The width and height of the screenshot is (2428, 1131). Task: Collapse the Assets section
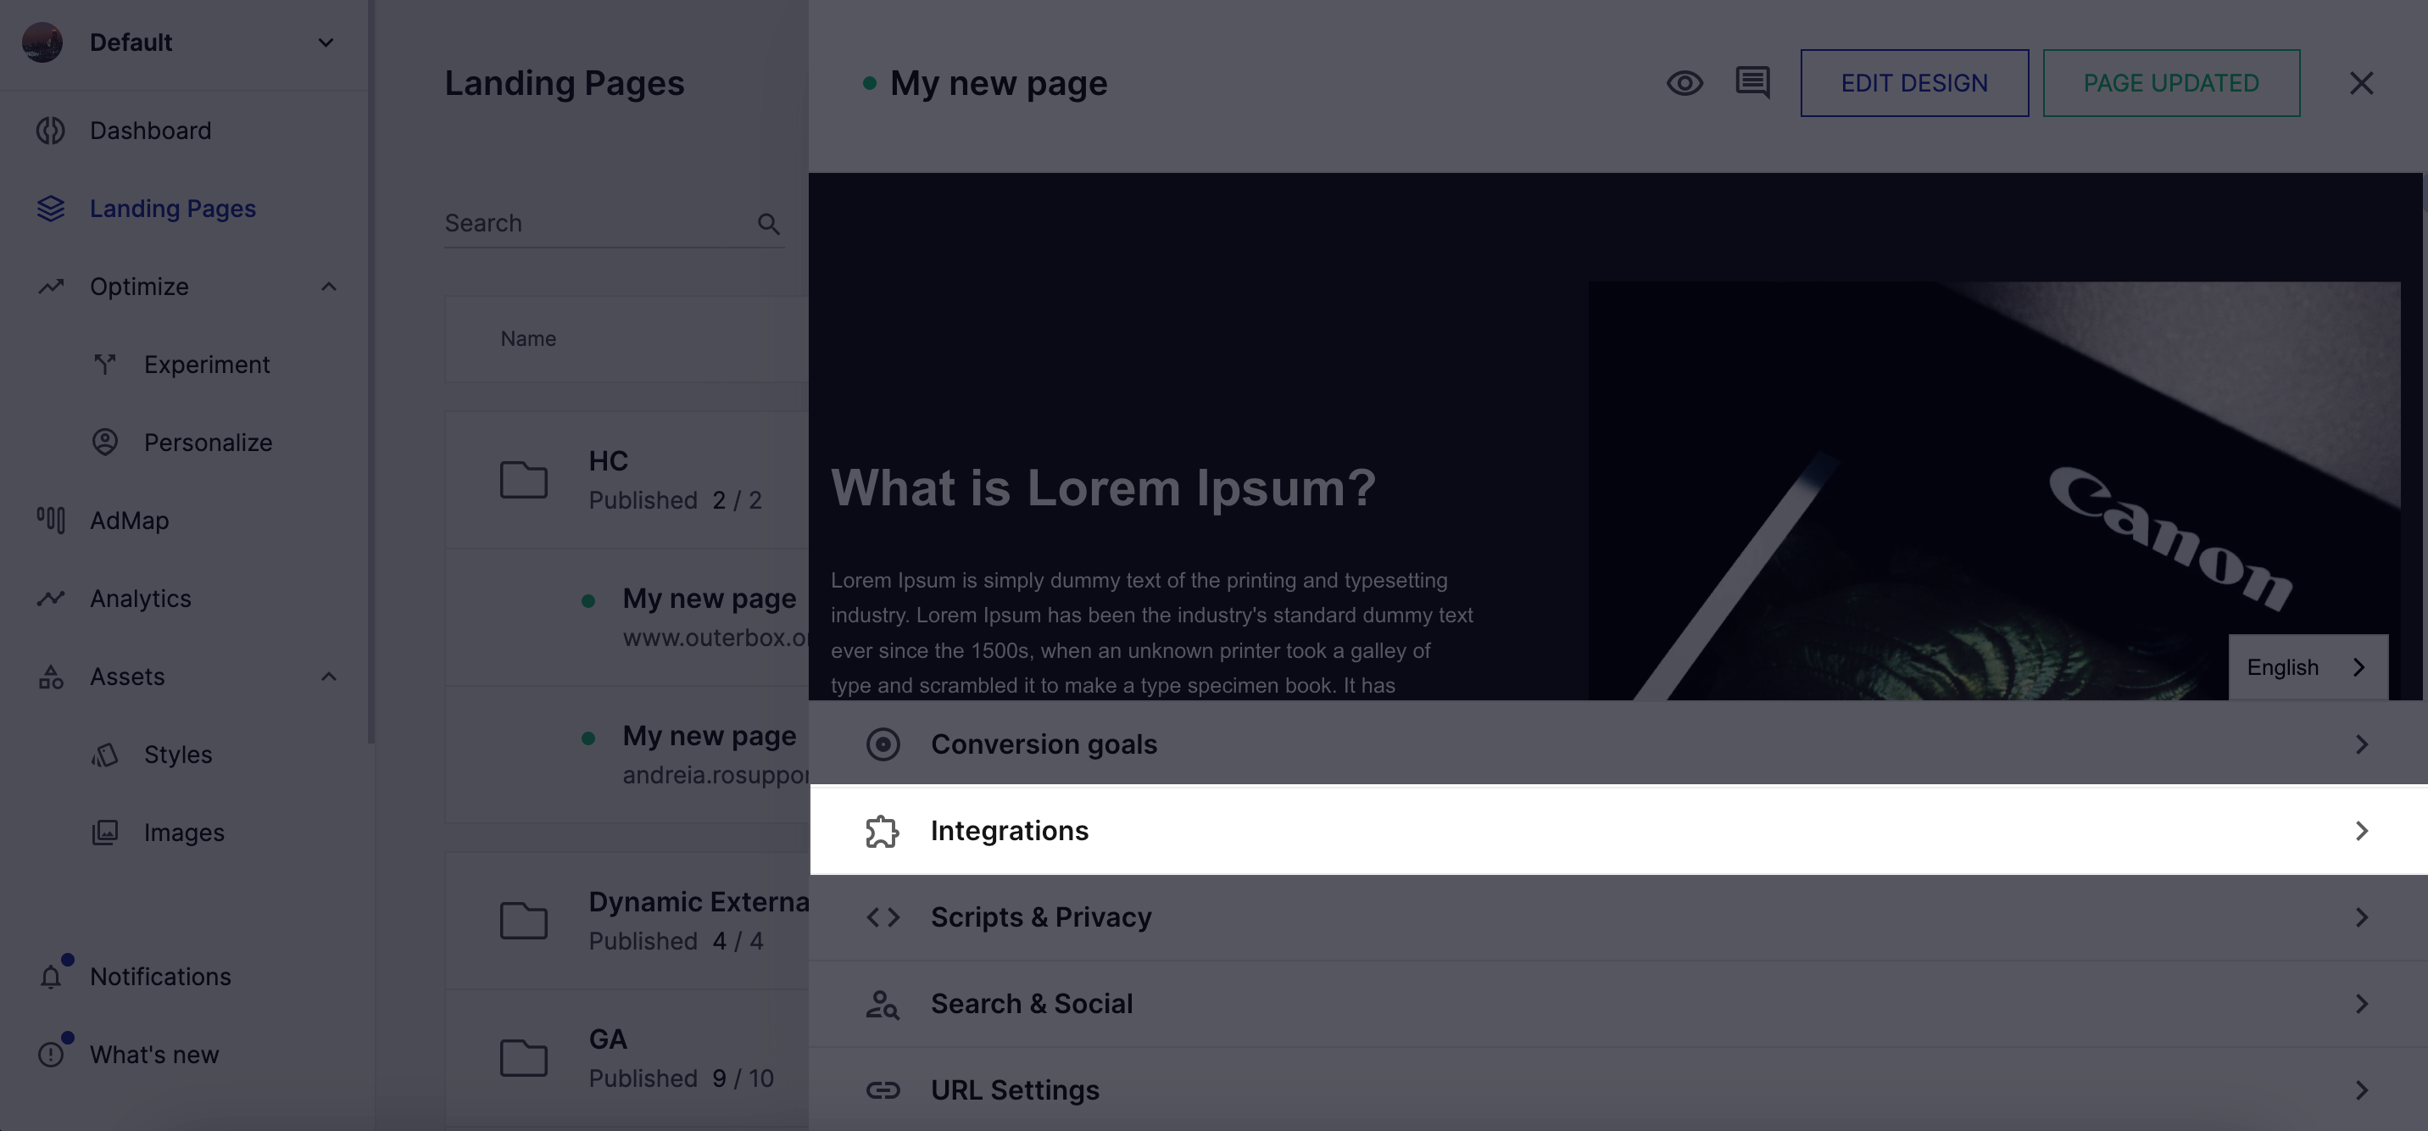[x=328, y=677]
